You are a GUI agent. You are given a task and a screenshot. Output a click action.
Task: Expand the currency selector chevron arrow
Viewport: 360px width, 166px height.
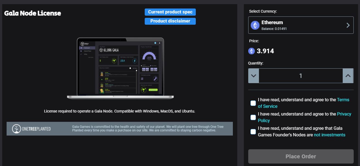click(x=348, y=25)
